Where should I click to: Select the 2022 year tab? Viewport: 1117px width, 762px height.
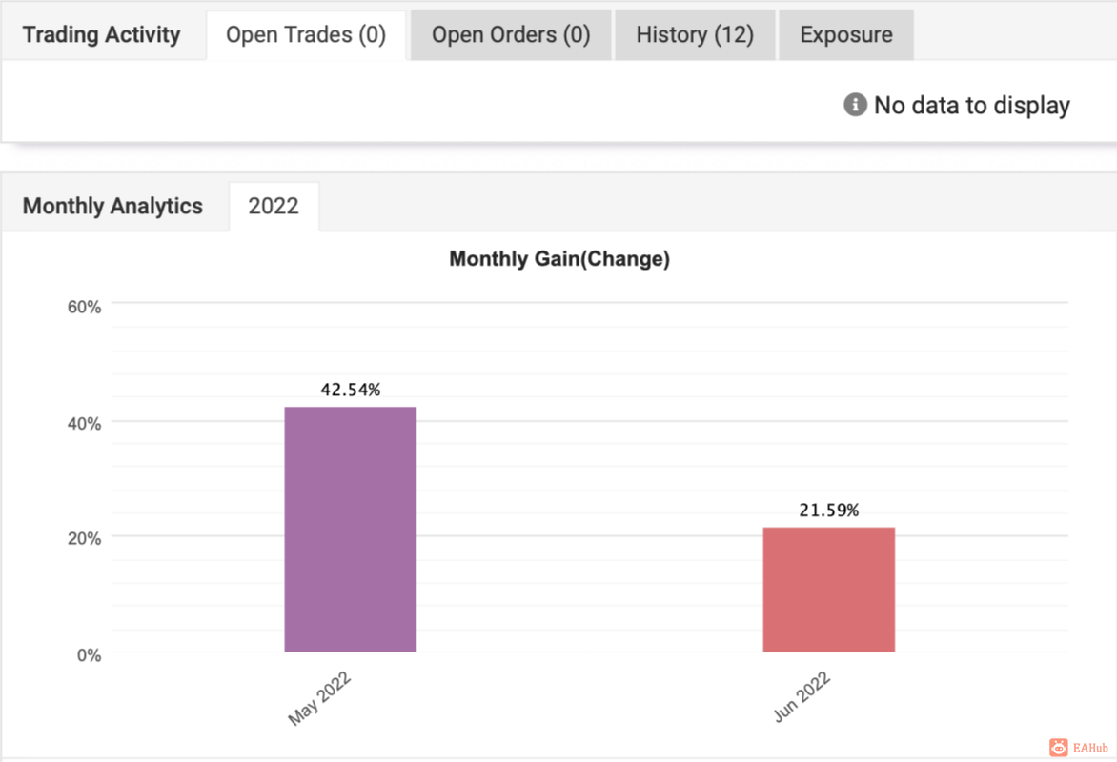pyautogui.click(x=274, y=207)
